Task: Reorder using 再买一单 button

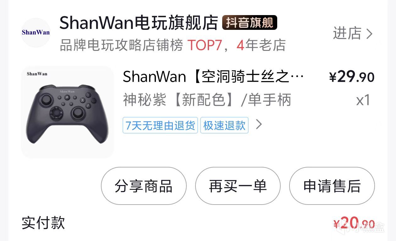Action: pyautogui.click(x=238, y=186)
